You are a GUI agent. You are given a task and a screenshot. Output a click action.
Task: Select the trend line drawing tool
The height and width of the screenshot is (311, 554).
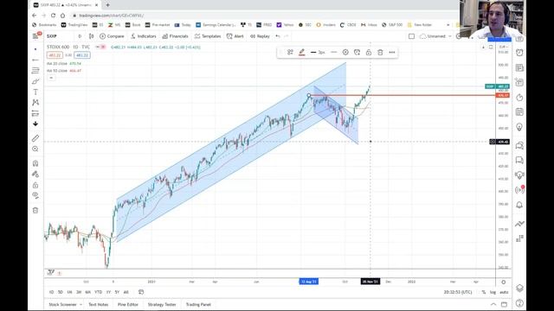35,60
